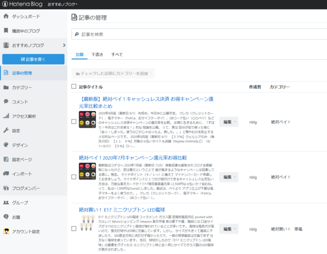Click the インポート truck icon
Viewport: 327px width, 254px height.
tap(6, 174)
